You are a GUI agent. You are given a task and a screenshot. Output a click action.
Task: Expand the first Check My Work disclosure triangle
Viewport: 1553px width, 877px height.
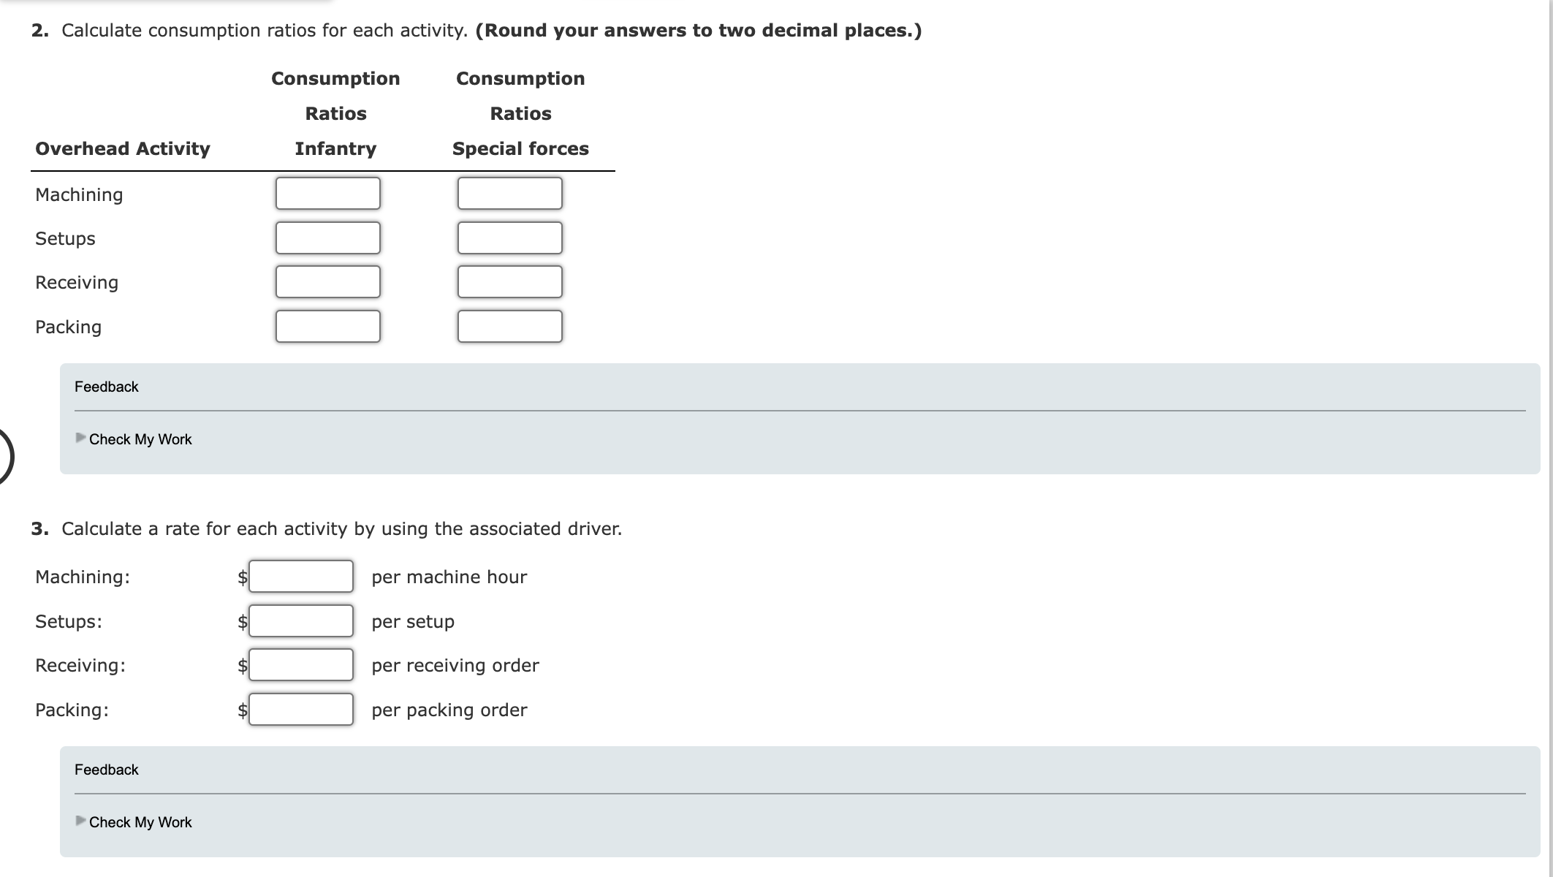[79, 438]
